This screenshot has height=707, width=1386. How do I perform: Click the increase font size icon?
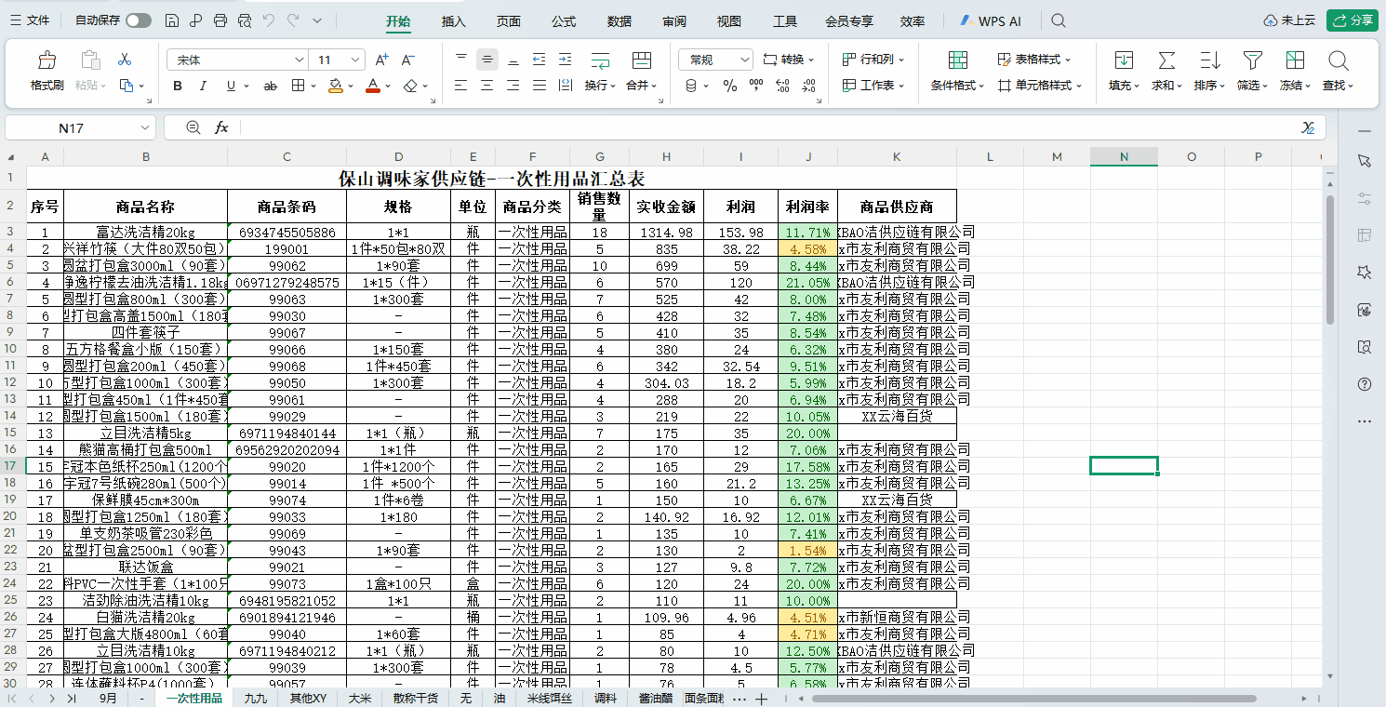click(x=381, y=60)
